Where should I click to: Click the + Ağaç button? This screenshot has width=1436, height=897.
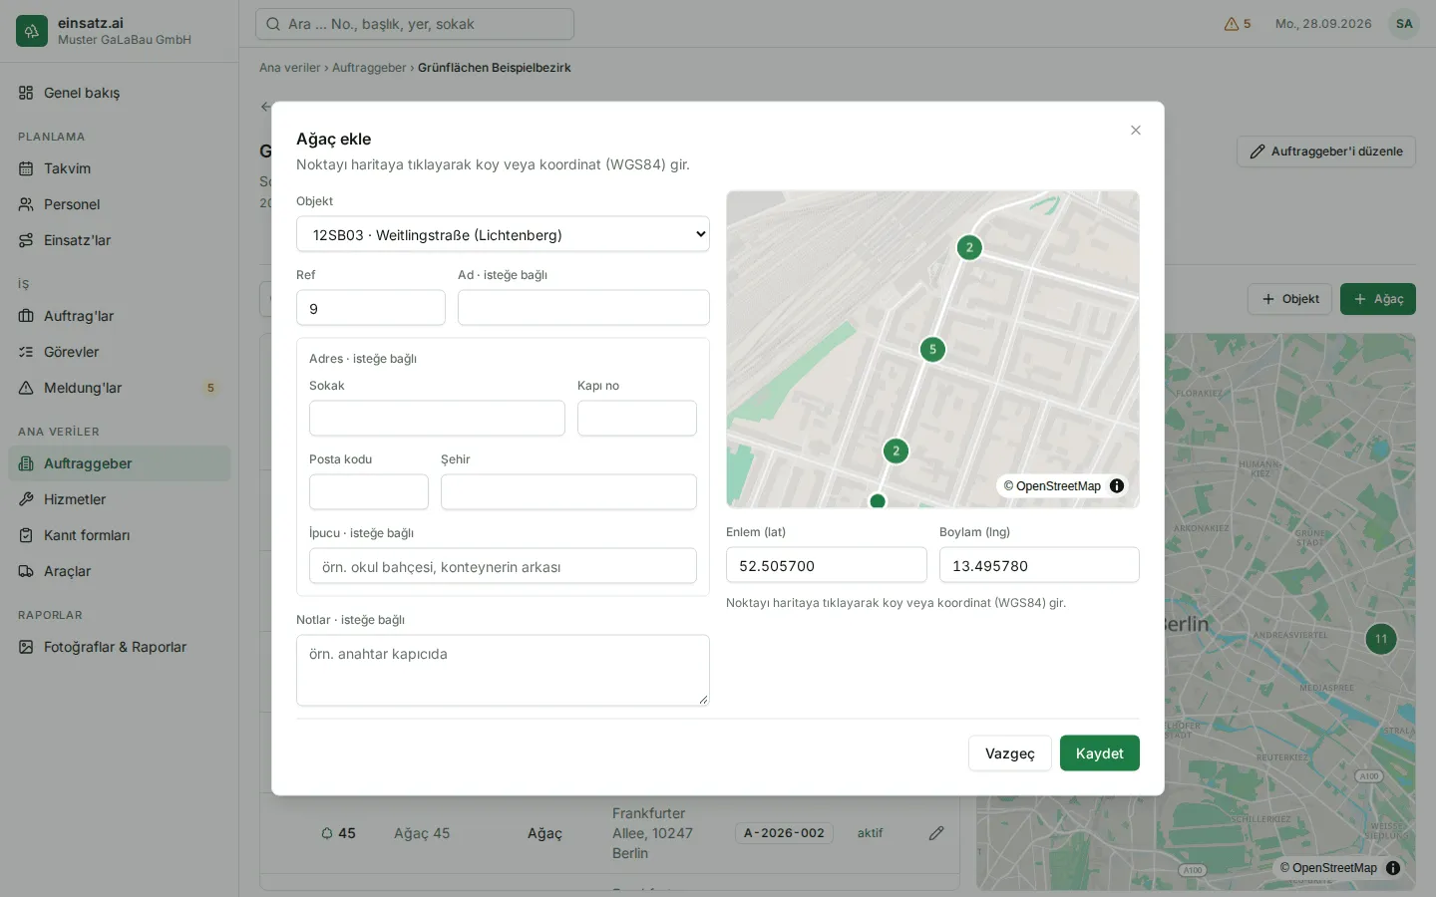click(1378, 299)
